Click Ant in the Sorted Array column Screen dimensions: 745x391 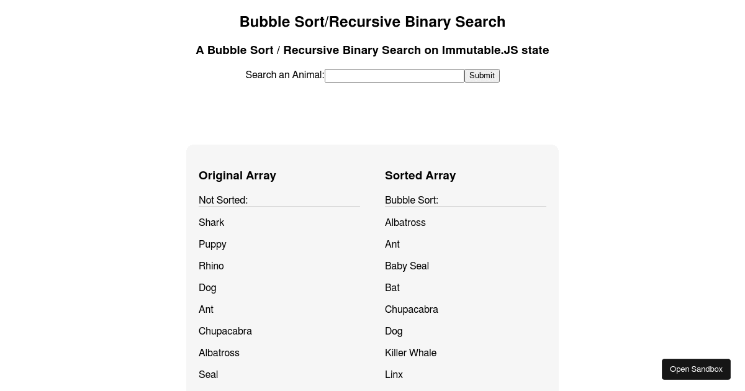pyautogui.click(x=392, y=244)
